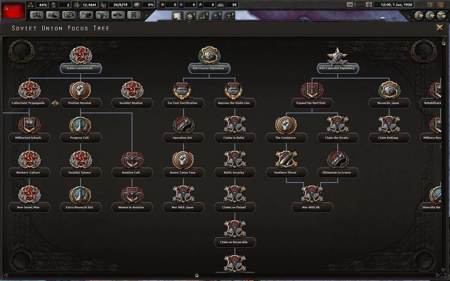Image resolution: width=450 pixels, height=281 pixels.
Task: Open the help question mark button
Action: click(431, 5)
